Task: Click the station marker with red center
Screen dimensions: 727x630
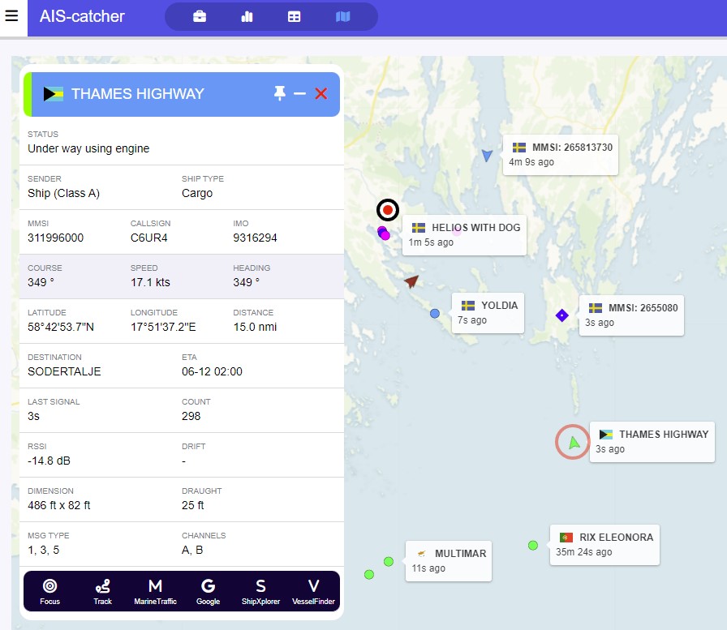Action: point(388,210)
